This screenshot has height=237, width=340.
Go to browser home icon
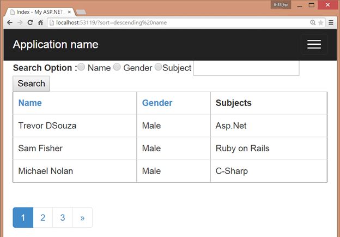tap(40, 22)
